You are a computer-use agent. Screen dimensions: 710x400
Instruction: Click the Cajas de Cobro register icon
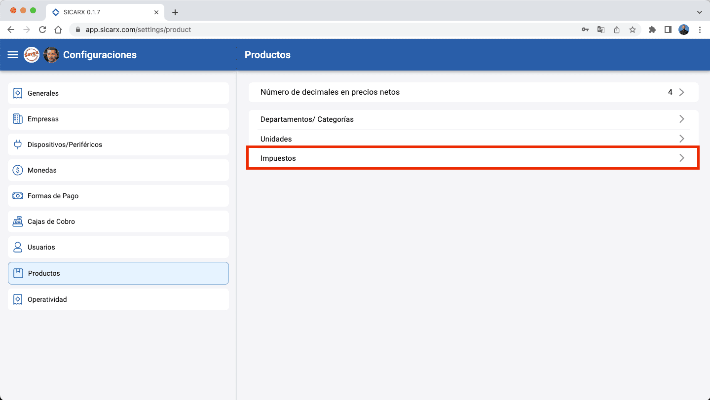click(x=18, y=221)
